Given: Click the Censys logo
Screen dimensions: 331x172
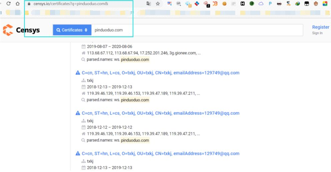Looking at the screenshot, I should coord(21,30).
